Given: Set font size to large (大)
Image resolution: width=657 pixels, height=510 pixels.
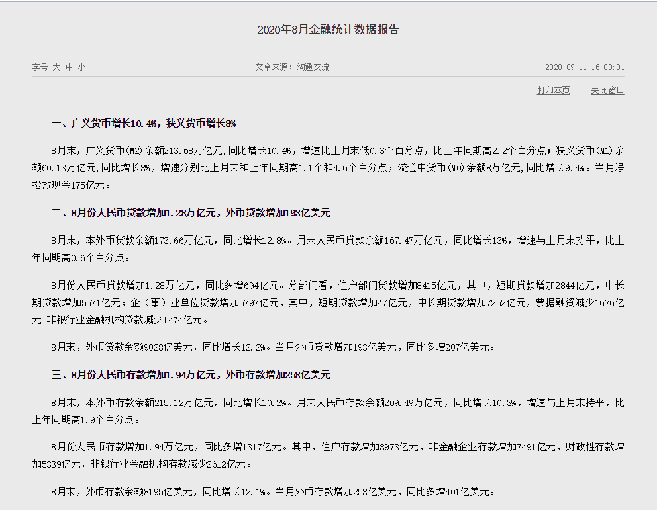Looking at the screenshot, I should pos(56,67).
